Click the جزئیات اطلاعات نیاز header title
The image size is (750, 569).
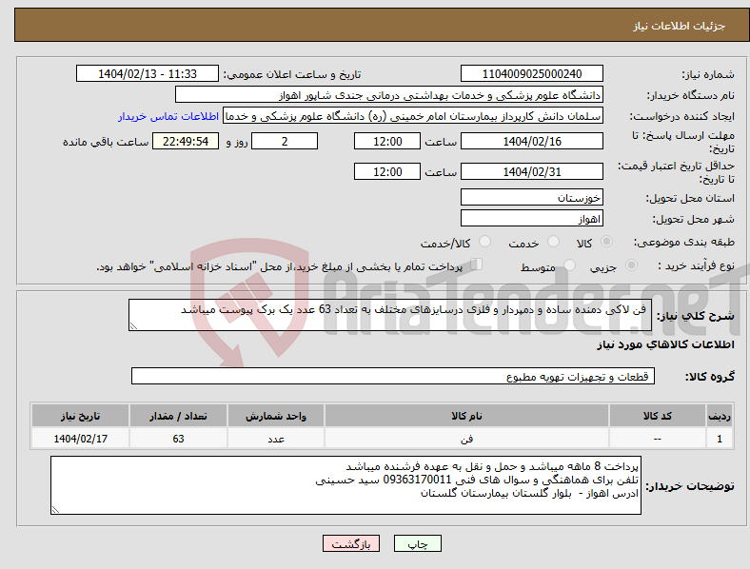click(680, 26)
